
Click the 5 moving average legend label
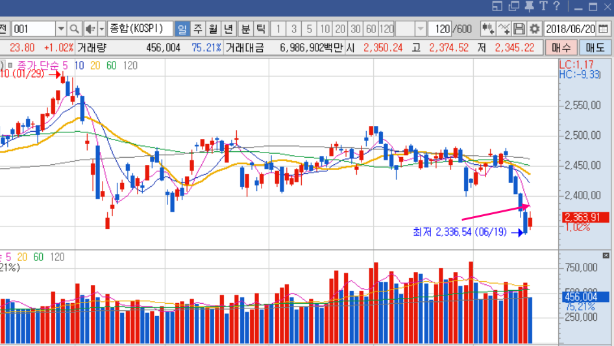click(x=65, y=66)
